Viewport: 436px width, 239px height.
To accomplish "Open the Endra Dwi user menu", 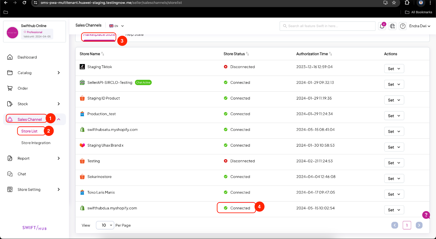I will coord(420,26).
